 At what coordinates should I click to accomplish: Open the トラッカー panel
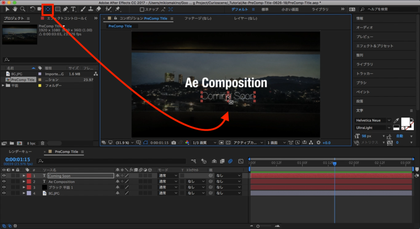(x=365, y=73)
